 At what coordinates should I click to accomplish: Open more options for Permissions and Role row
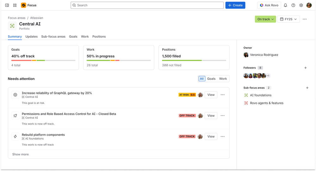point(222,116)
